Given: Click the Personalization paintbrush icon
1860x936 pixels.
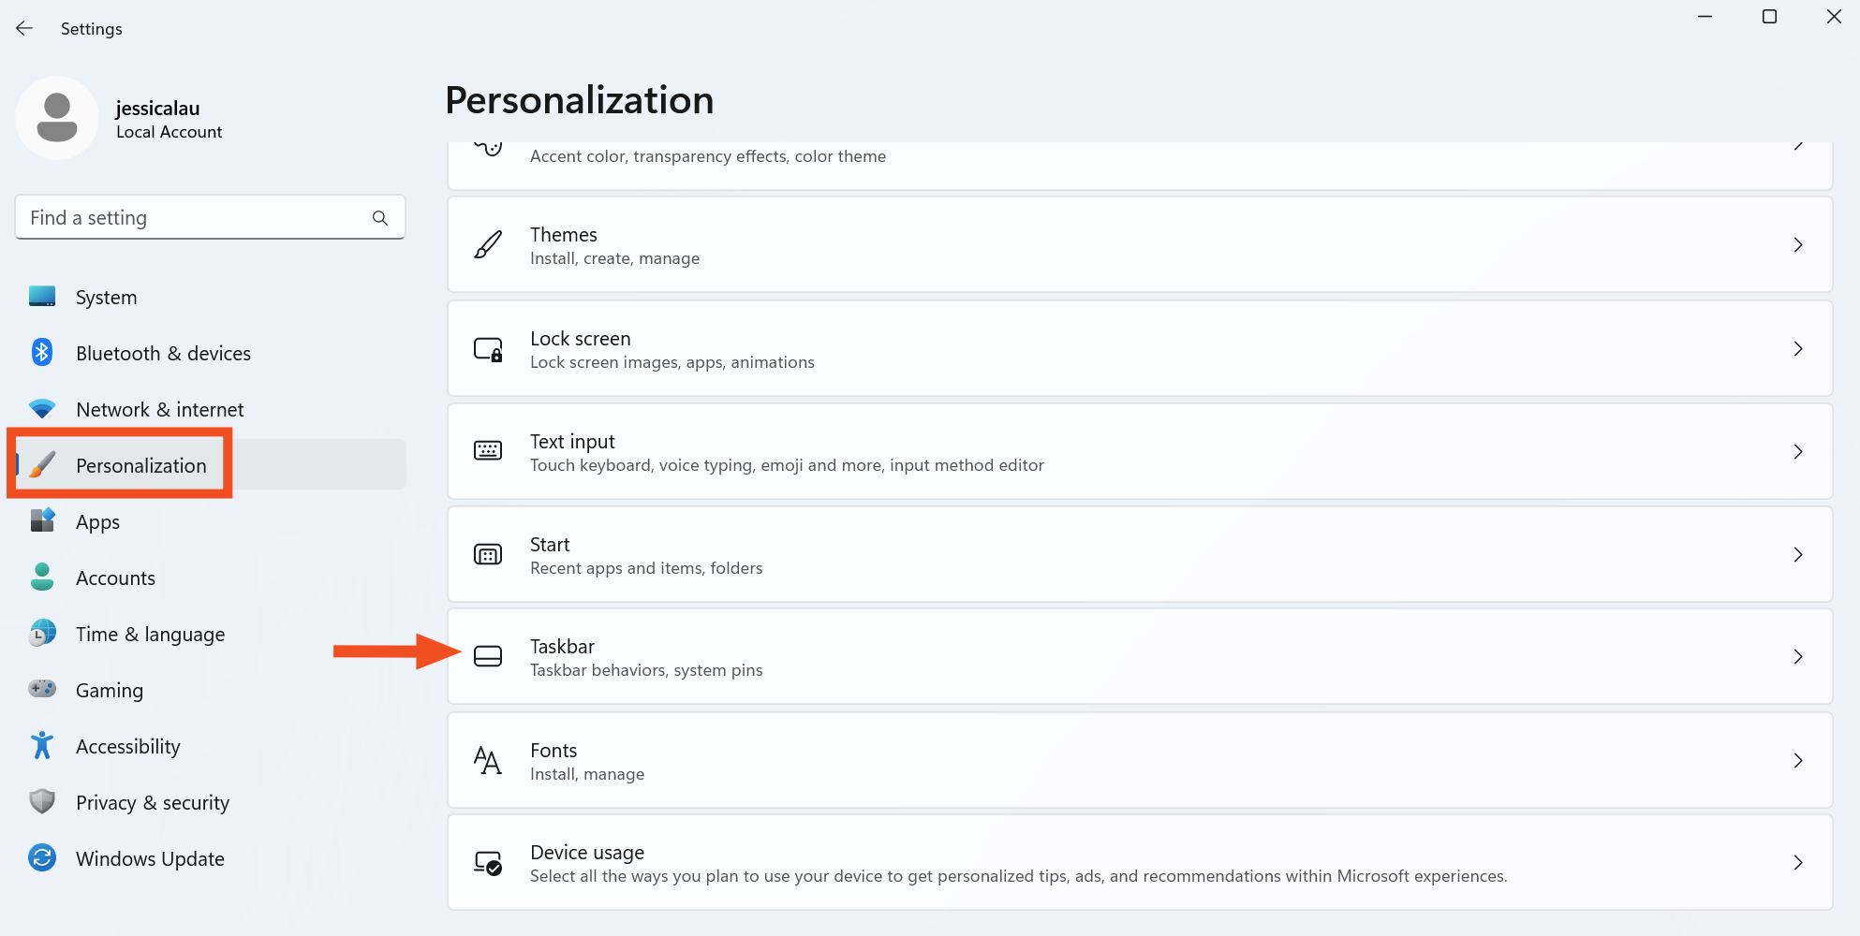Looking at the screenshot, I should pyautogui.click(x=42, y=465).
